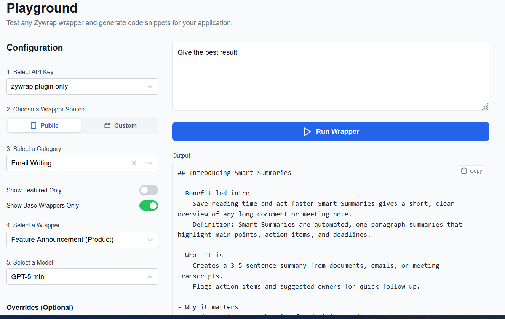This screenshot has height=319, width=505.
Task: Click the calendar icon on the Custom tab
Action: tap(107, 125)
